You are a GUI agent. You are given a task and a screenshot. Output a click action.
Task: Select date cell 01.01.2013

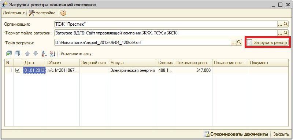(x=34, y=70)
